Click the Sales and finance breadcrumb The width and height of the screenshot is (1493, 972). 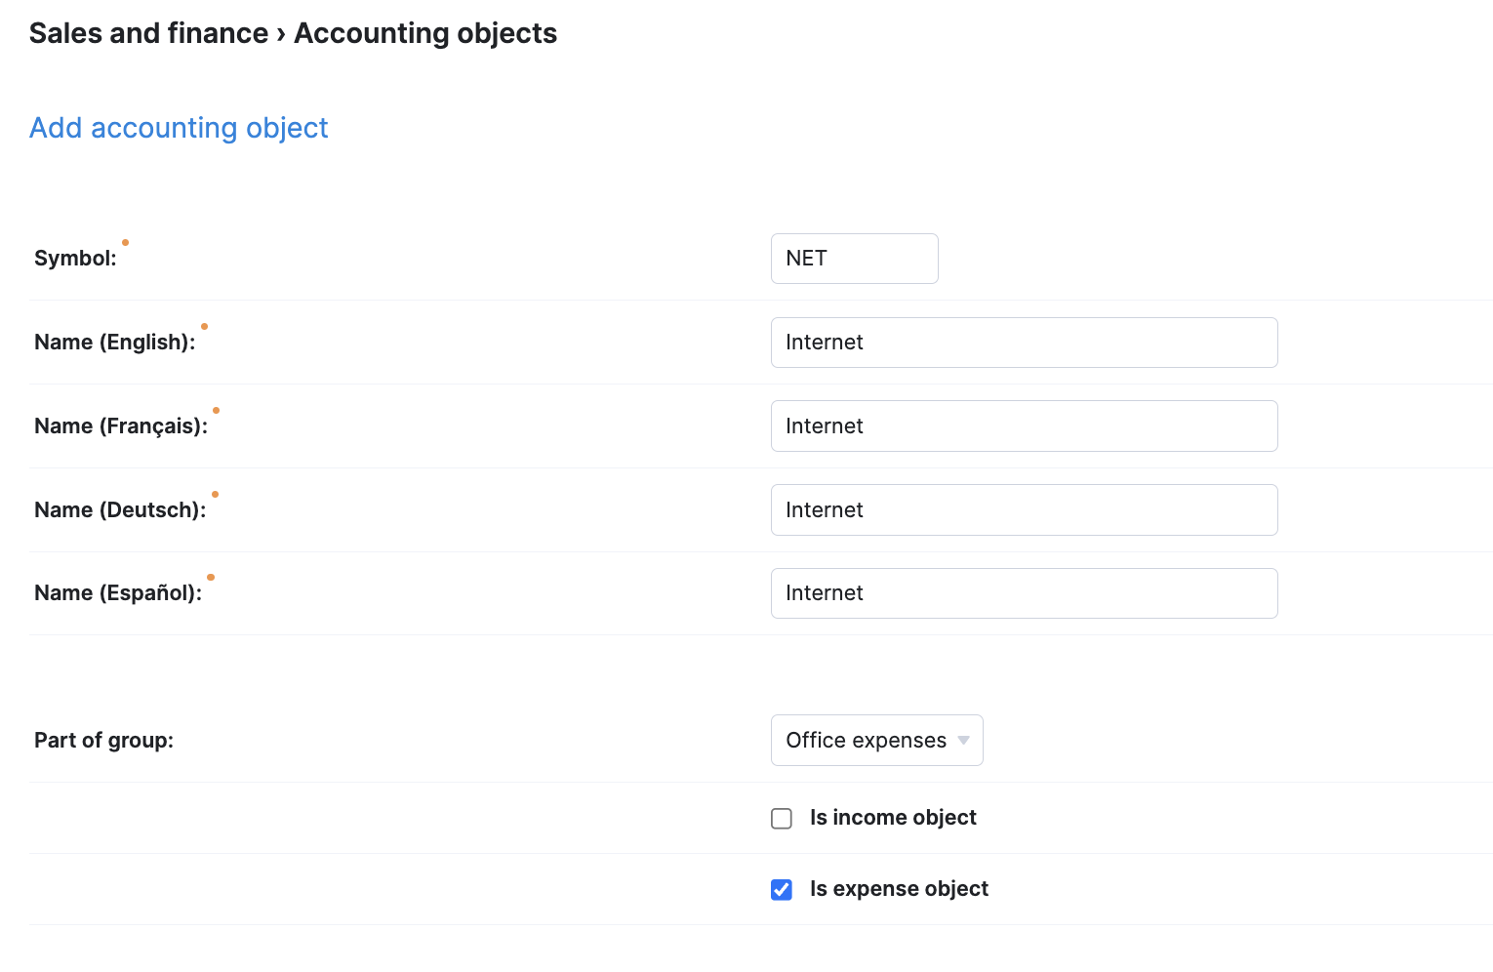pyautogui.click(x=148, y=33)
